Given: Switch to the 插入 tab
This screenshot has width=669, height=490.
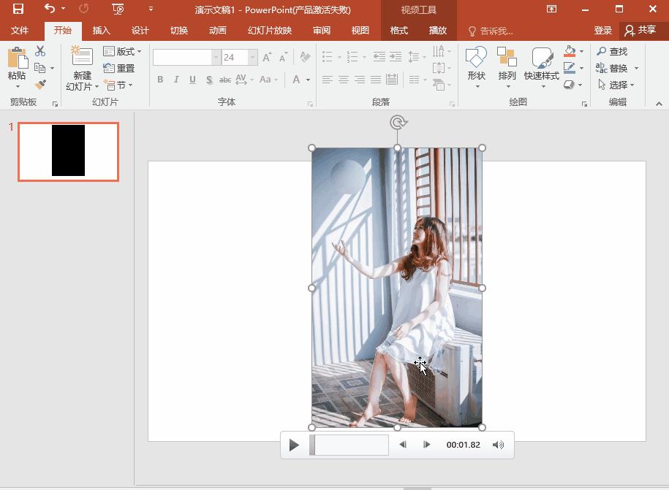Looking at the screenshot, I should 101,31.
